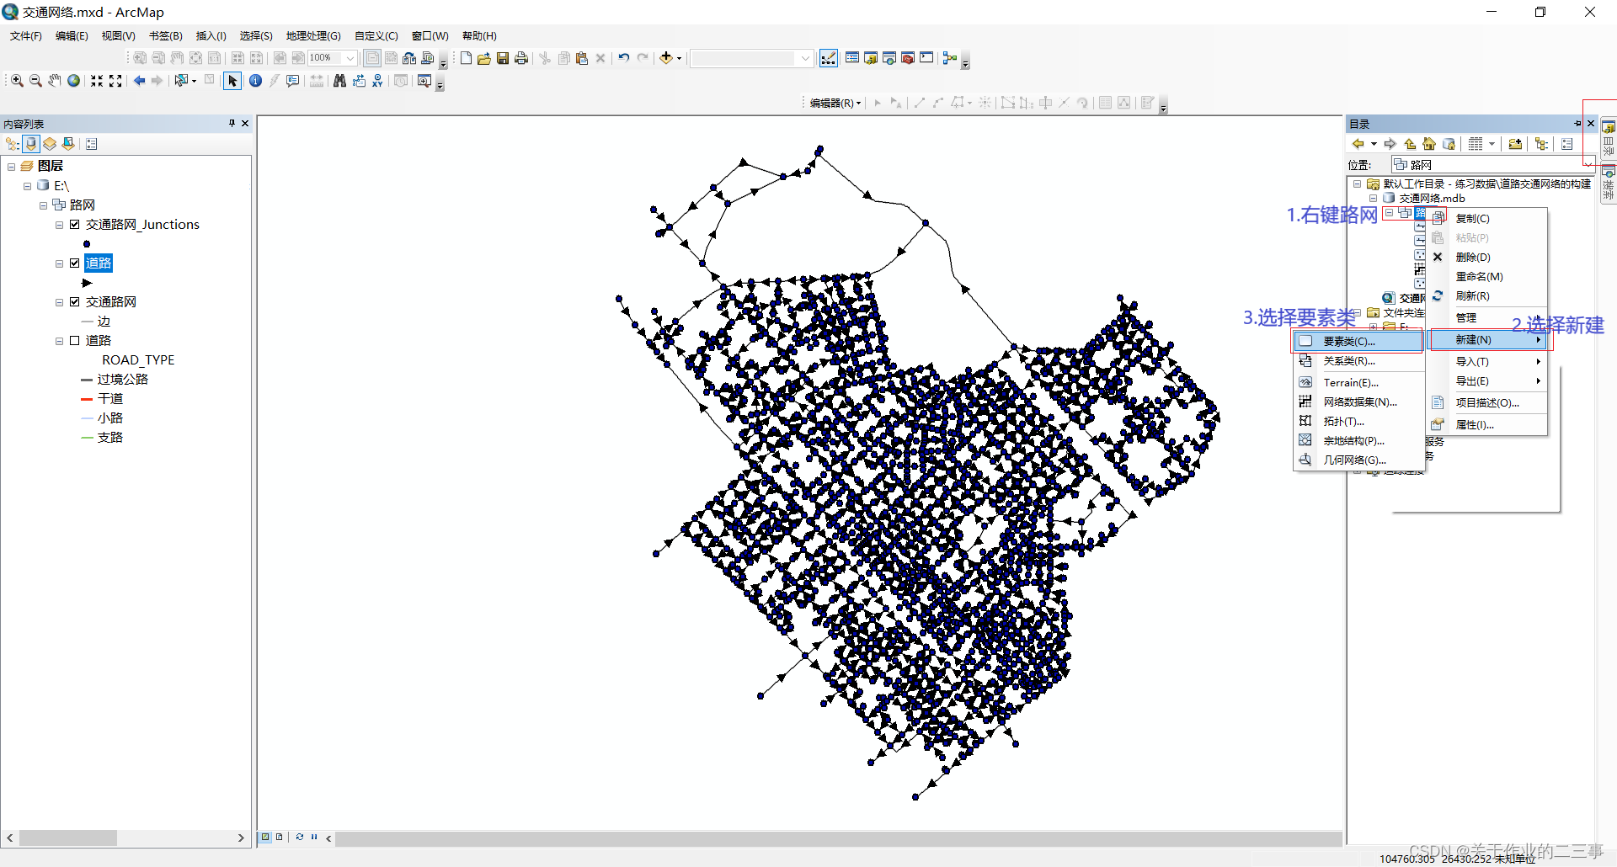The width and height of the screenshot is (1617, 867).
Task: Pick the Select Elements arrow tool
Action: [x=232, y=81]
